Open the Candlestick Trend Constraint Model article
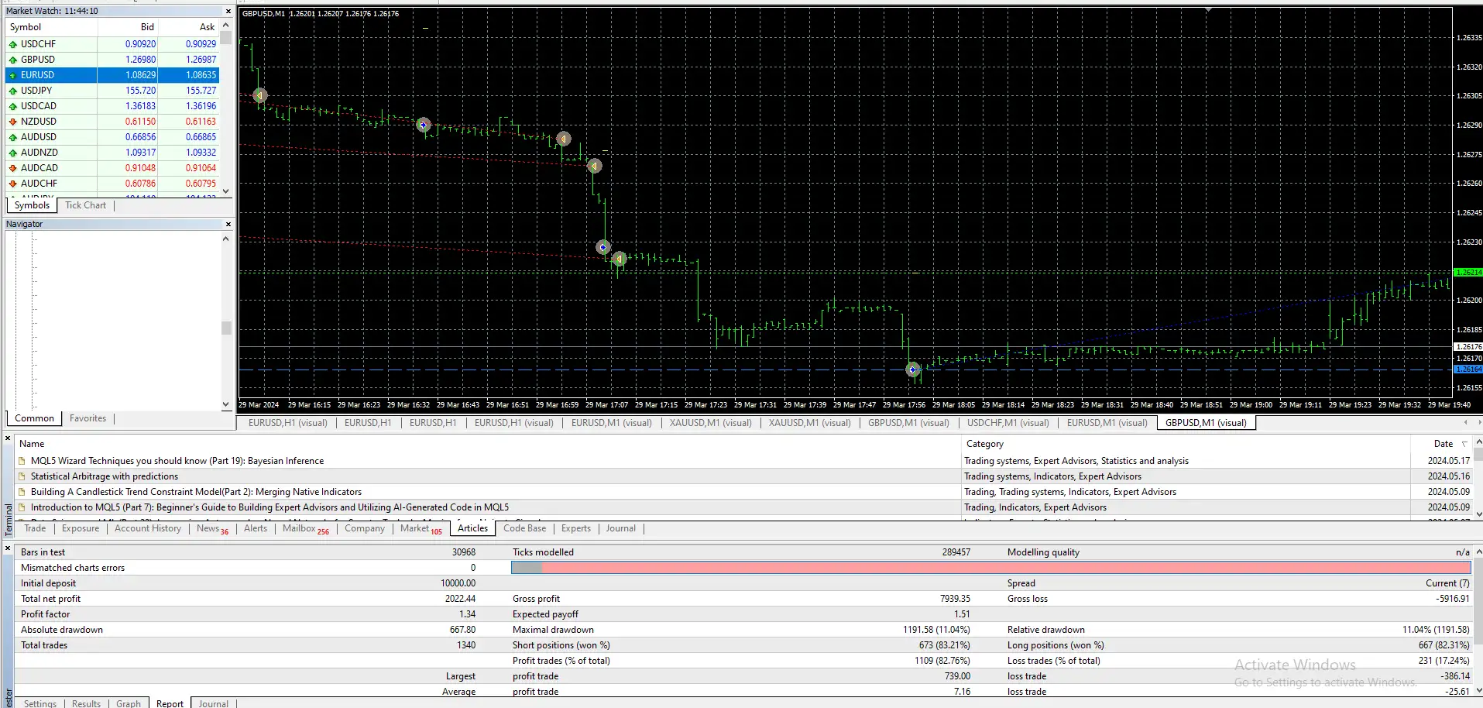The image size is (1483, 708). tap(194, 491)
